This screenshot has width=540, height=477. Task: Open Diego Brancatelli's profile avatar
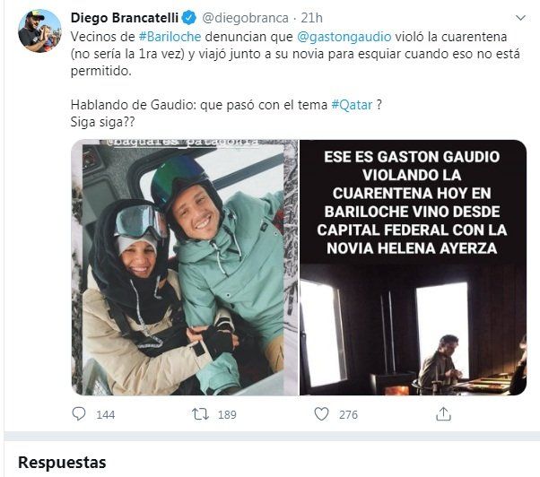click(x=39, y=31)
